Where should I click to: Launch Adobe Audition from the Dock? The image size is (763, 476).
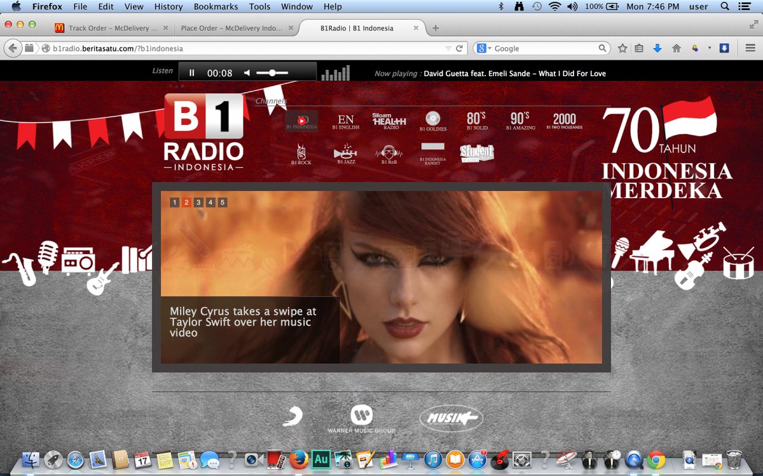(x=321, y=459)
